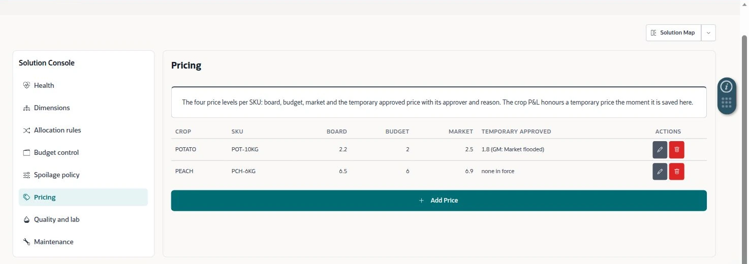
Task: Click the none in force cell
Action: pyautogui.click(x=498, y=172)
